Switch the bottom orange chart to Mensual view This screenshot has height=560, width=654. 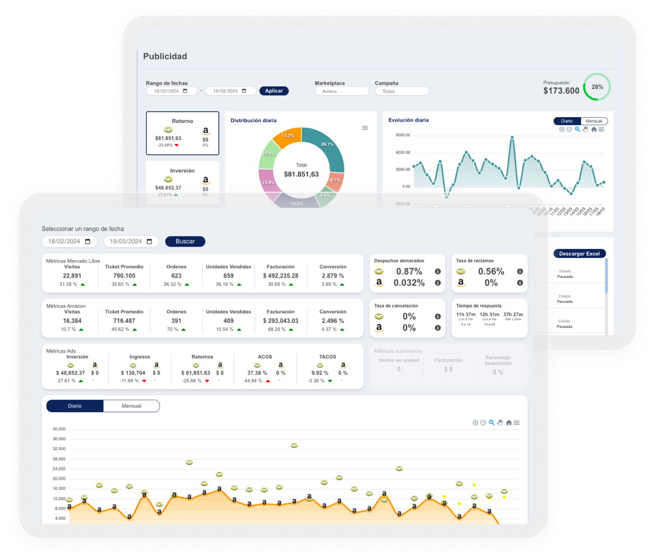click(x=131, y=406)
